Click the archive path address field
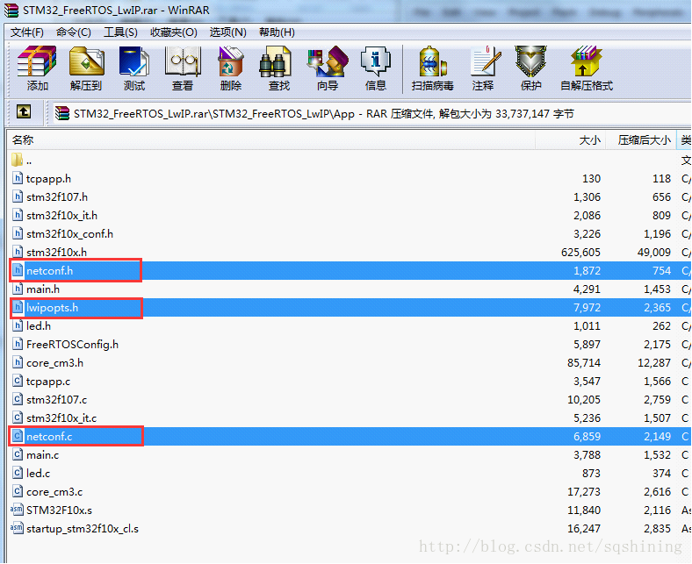Screen dimensions: 692x564 (x=371, y=113)
